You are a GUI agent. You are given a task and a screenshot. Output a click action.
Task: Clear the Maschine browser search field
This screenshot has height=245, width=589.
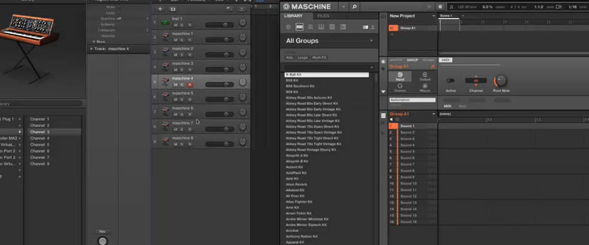coord(372,67)
